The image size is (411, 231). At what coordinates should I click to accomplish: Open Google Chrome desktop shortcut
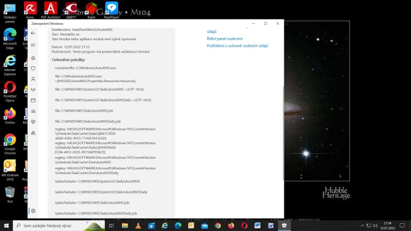[x=10, y=144]
